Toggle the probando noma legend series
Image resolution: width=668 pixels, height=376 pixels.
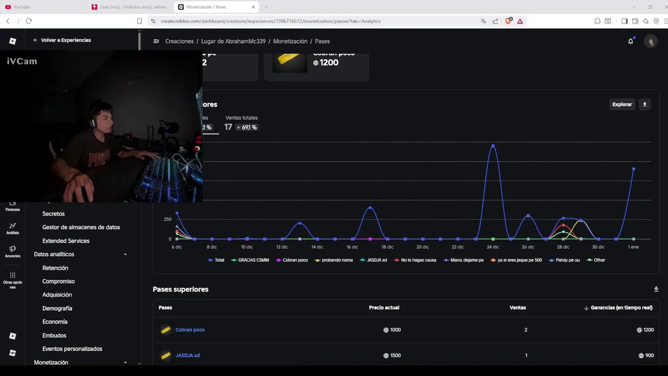click(x=333, y=260)
